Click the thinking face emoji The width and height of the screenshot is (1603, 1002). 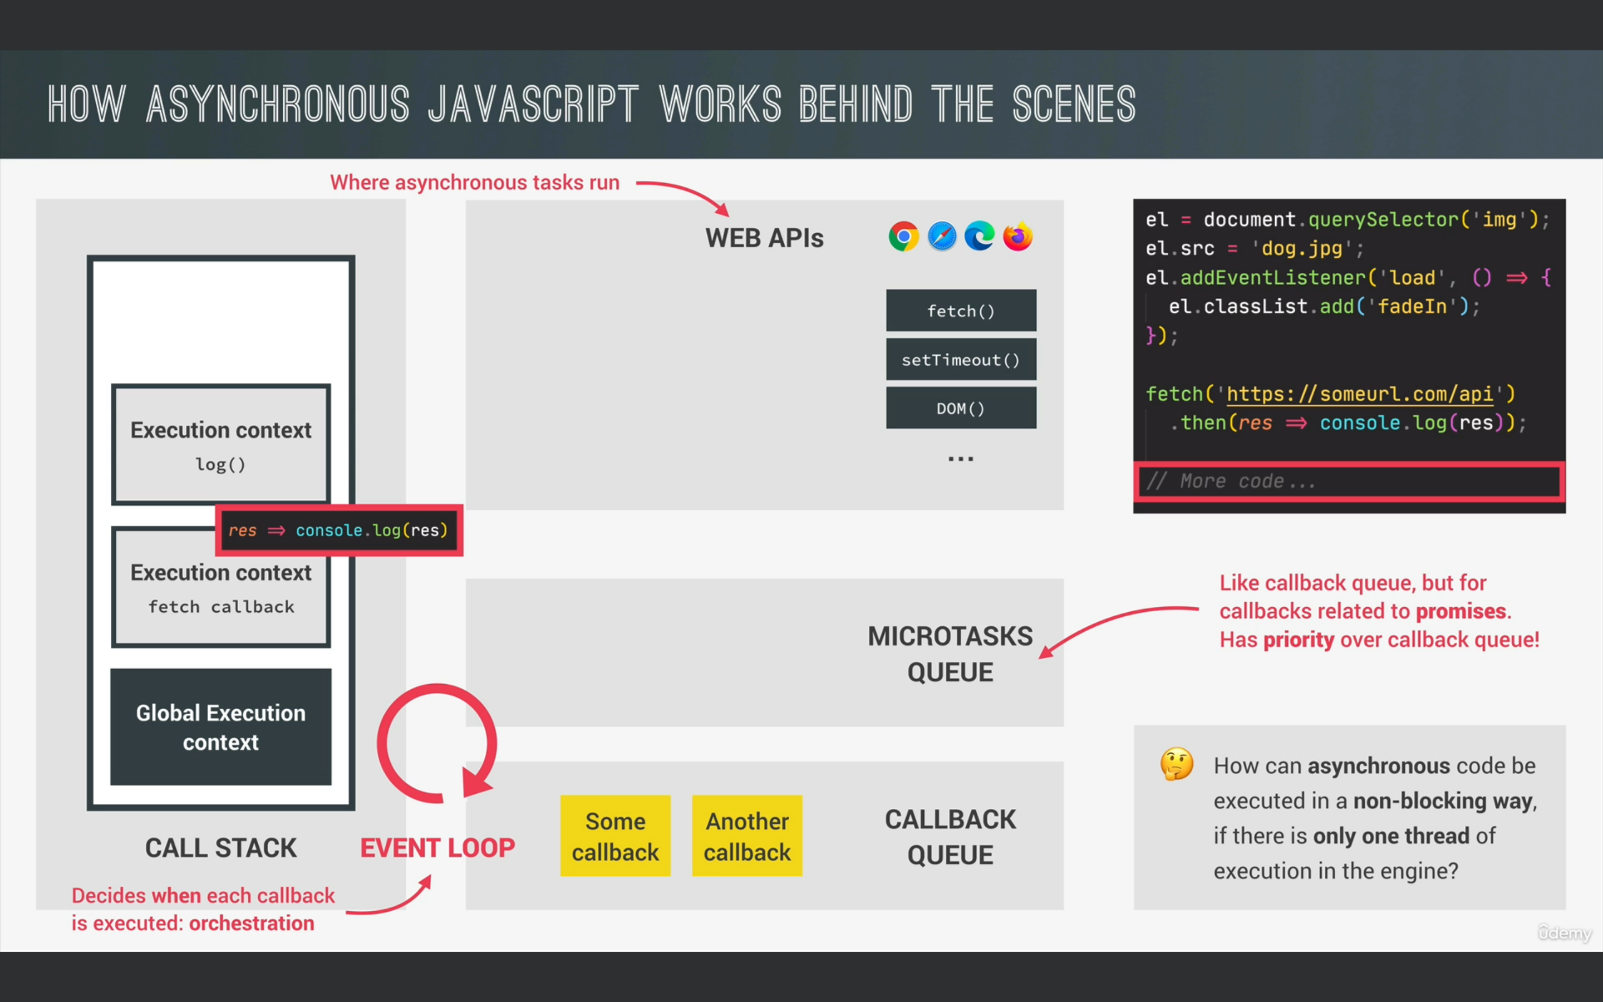1177,765
